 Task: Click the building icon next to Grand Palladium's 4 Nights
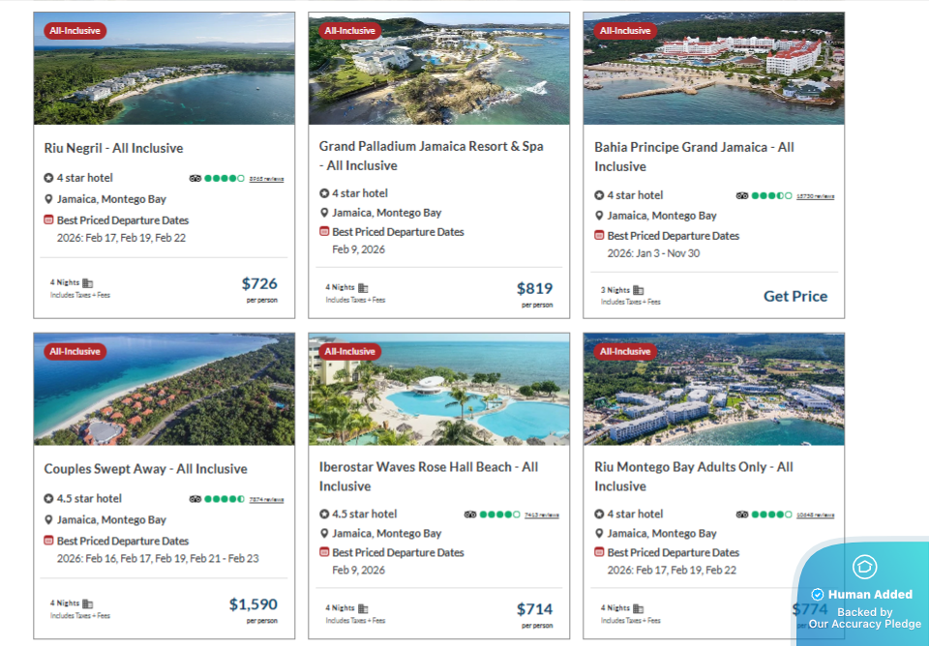(x=363, y=288)
